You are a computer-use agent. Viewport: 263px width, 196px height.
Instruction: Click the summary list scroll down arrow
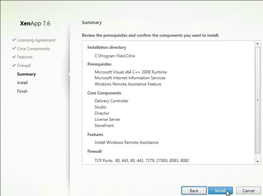click(x=258, y=161)
